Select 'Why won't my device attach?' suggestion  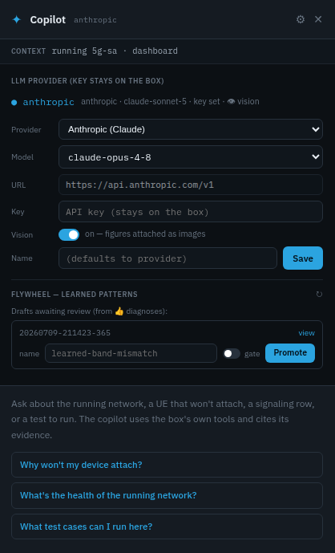pyautogui.click(x=167, y=465)
